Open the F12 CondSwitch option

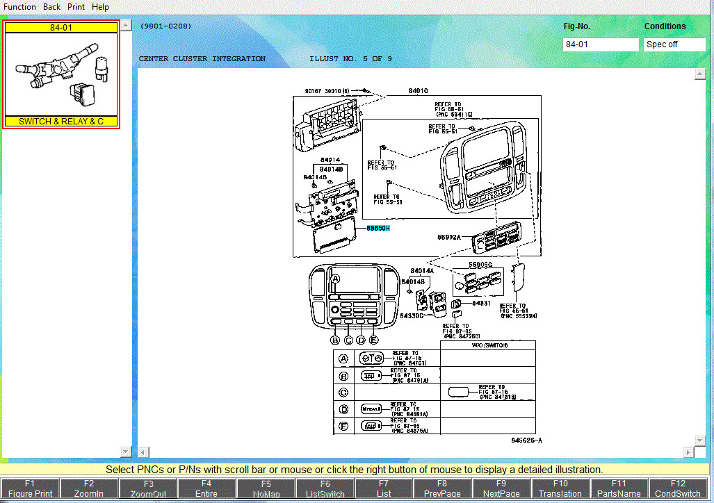point(678,488)
